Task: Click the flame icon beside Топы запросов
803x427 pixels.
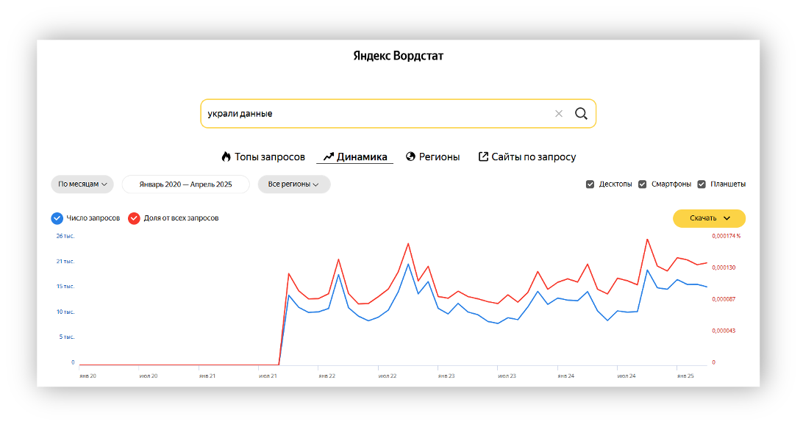Action: pos(226,157)
